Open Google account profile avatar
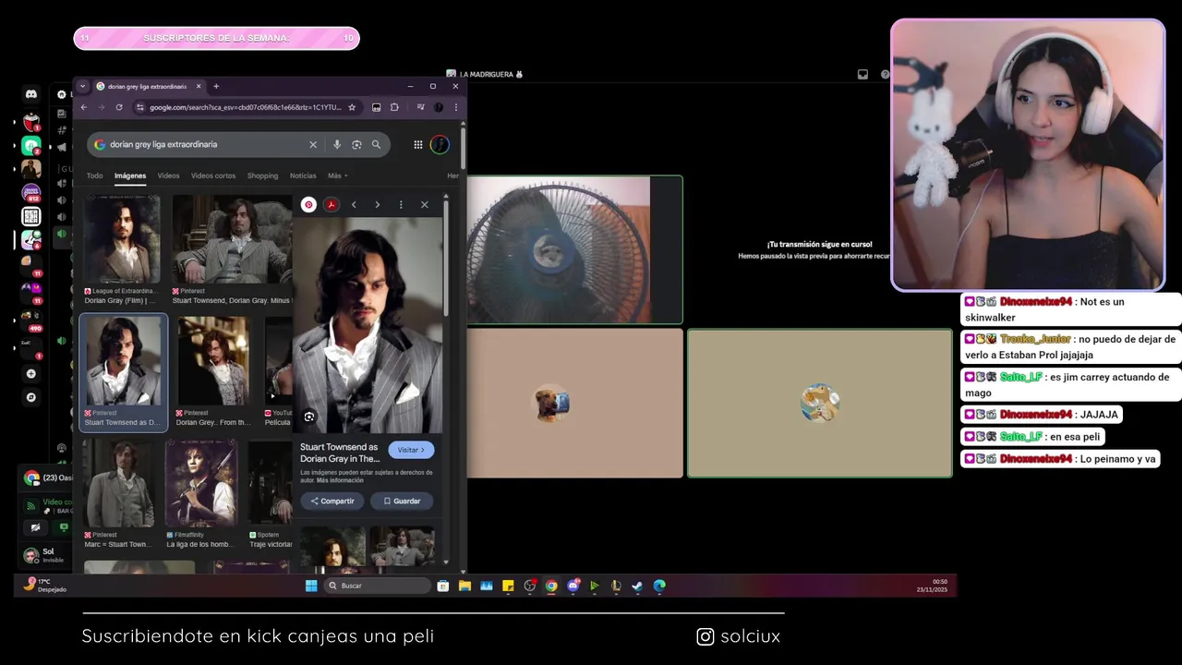 click(440, 144)
